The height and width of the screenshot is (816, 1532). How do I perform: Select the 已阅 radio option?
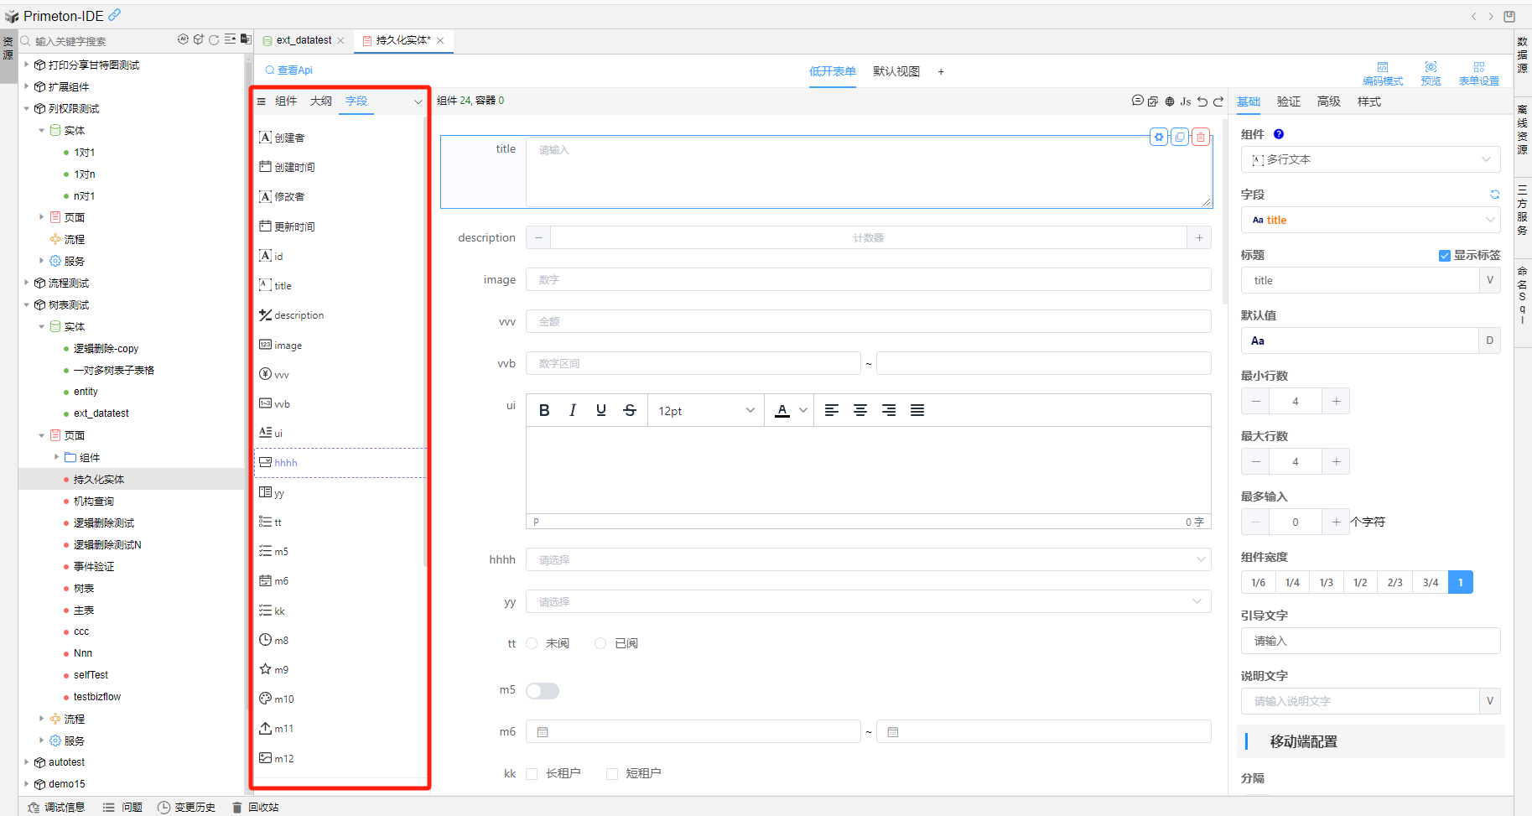600,643
